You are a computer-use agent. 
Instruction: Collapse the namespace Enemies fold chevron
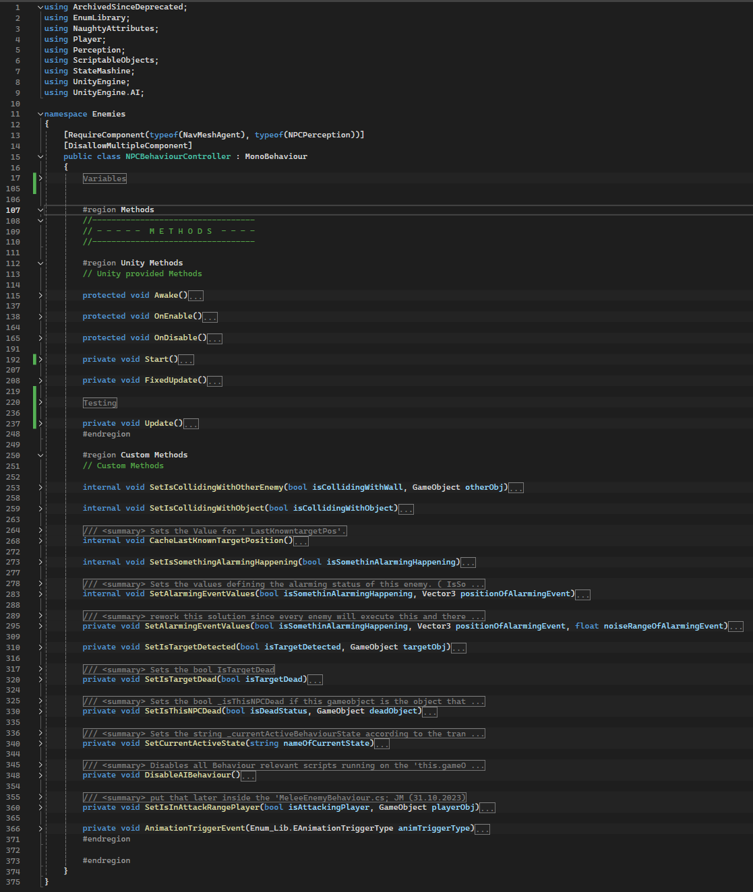(40, 114)
